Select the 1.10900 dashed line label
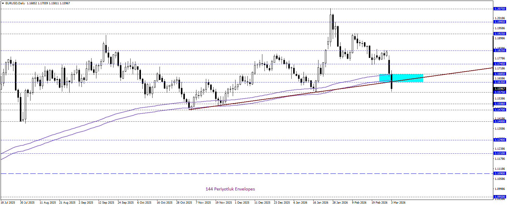 point(500,173)
